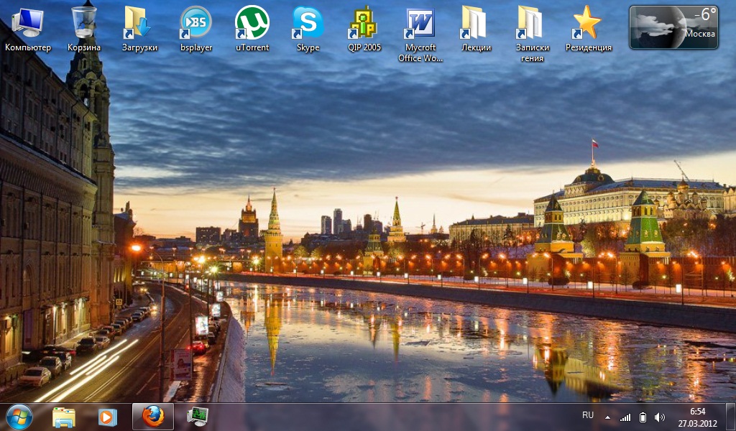Open the RU input language selector

[588, 416]
